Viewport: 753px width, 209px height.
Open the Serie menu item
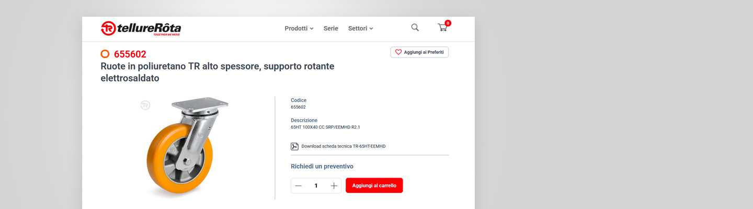pos(330,28)
